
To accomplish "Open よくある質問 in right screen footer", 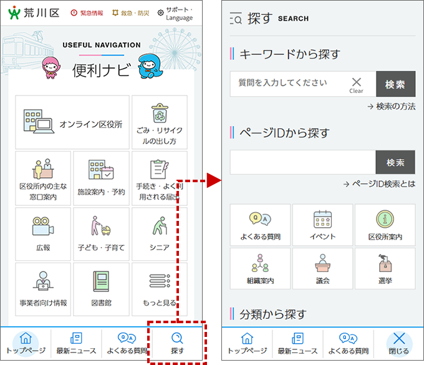I will pyautogui.click(x=349, y=344).
